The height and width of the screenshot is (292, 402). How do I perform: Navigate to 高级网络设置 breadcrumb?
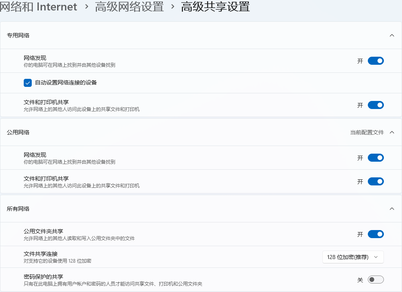[x=129, y=7]
